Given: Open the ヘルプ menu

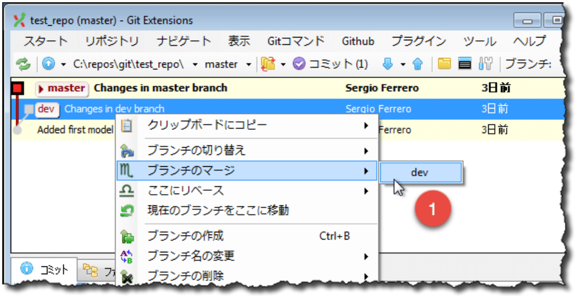Looking at the screenshot, I should [x=529, y=41].
